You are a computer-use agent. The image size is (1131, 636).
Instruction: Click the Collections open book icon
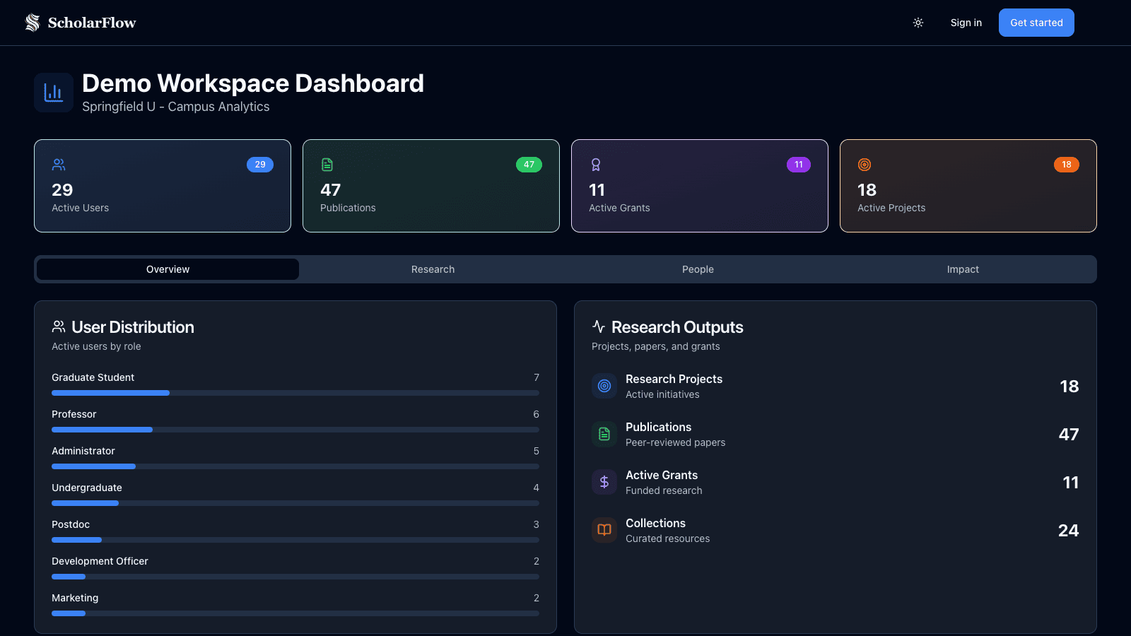click(x=604, y=530)
